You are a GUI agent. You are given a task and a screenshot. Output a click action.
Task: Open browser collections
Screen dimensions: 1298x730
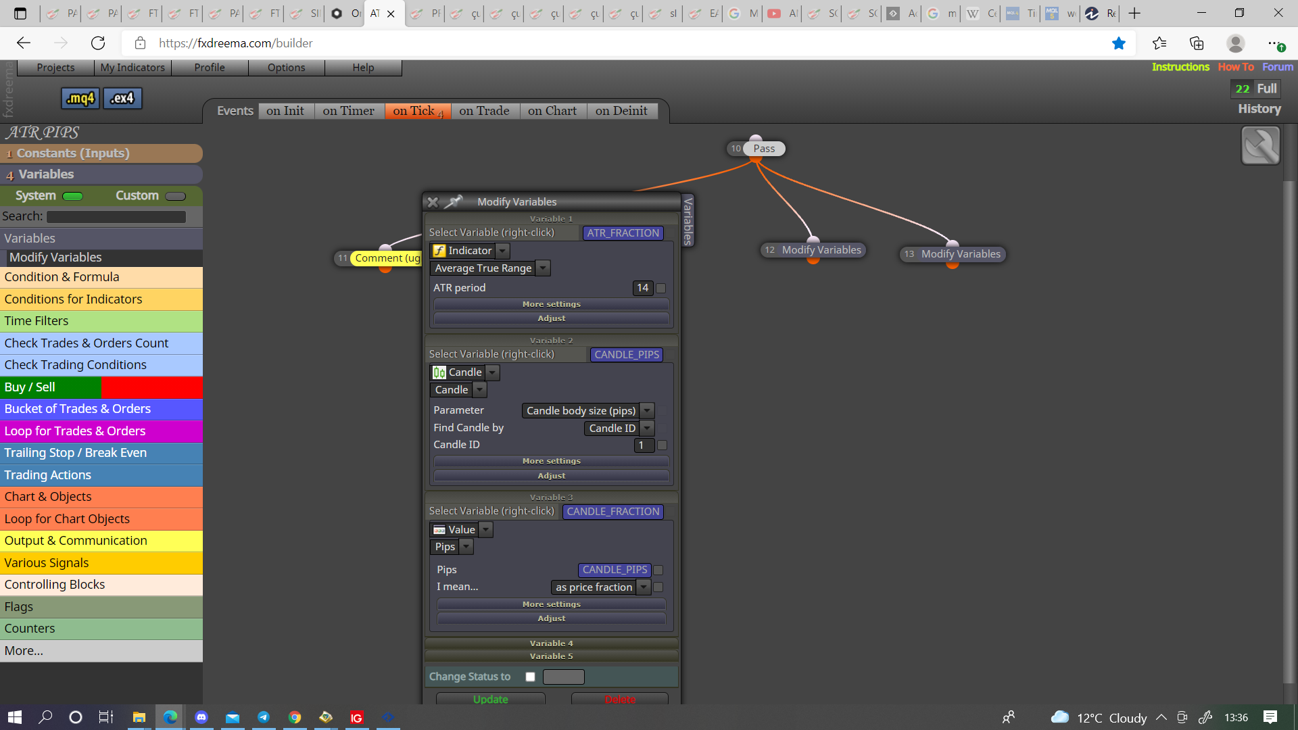coord(1197,43)
